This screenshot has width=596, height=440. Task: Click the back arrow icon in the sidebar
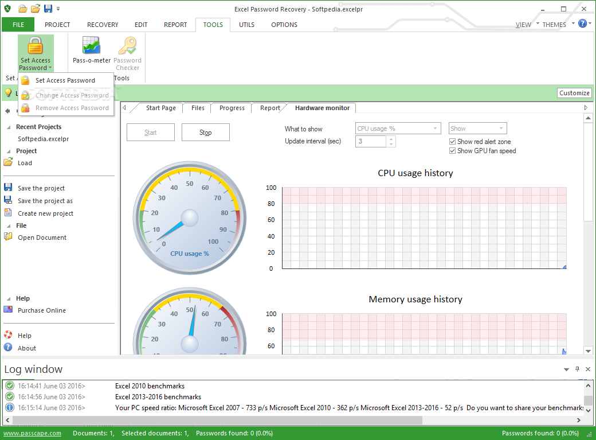7,111
